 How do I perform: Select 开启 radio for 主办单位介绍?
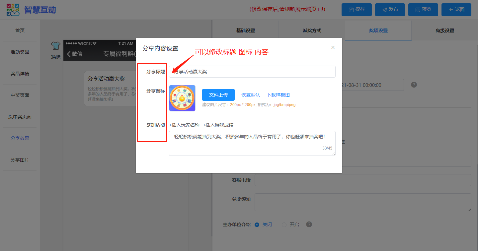pyautogui.click(x=284, y=225)
